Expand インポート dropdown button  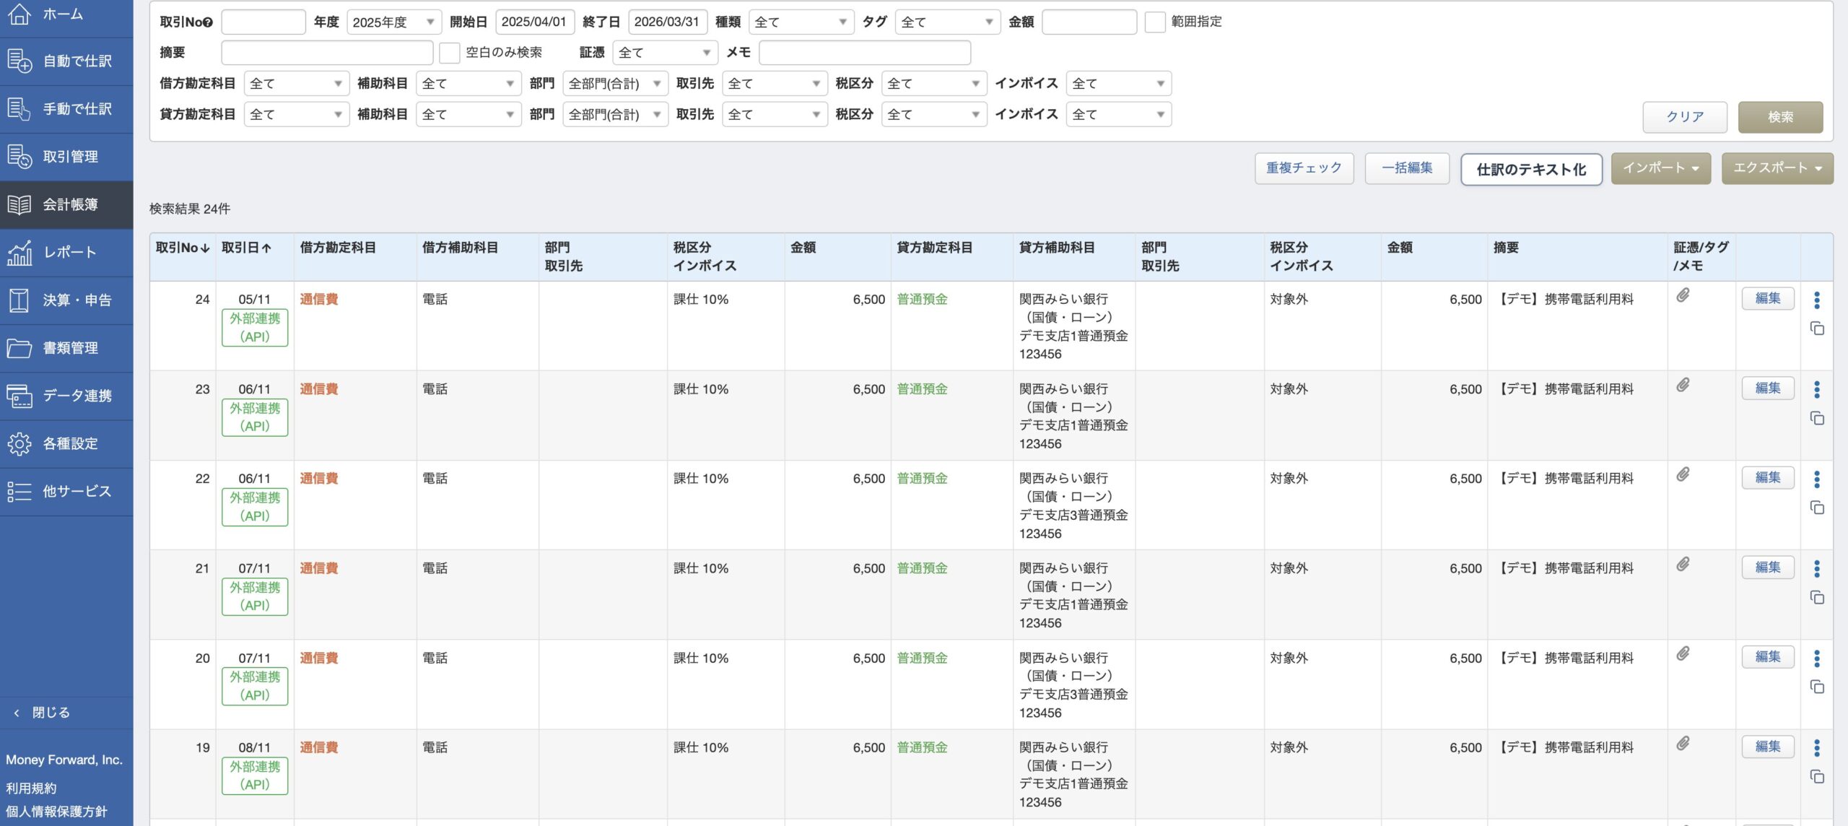point(1661,168)
